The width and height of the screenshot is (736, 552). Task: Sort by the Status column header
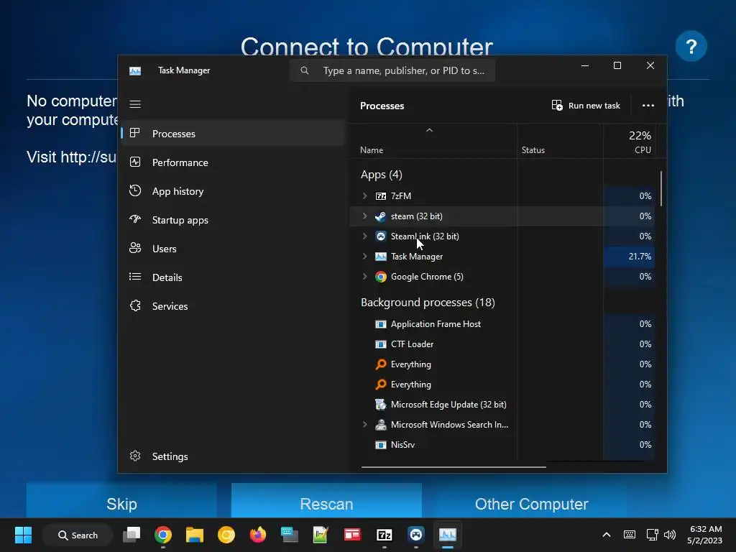click(560, 142)
